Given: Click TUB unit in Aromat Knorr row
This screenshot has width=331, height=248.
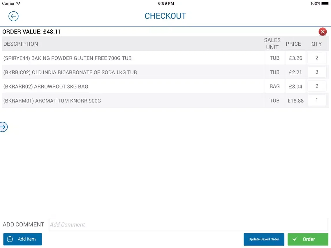Looking at the screenshot, I should (275, 101).
